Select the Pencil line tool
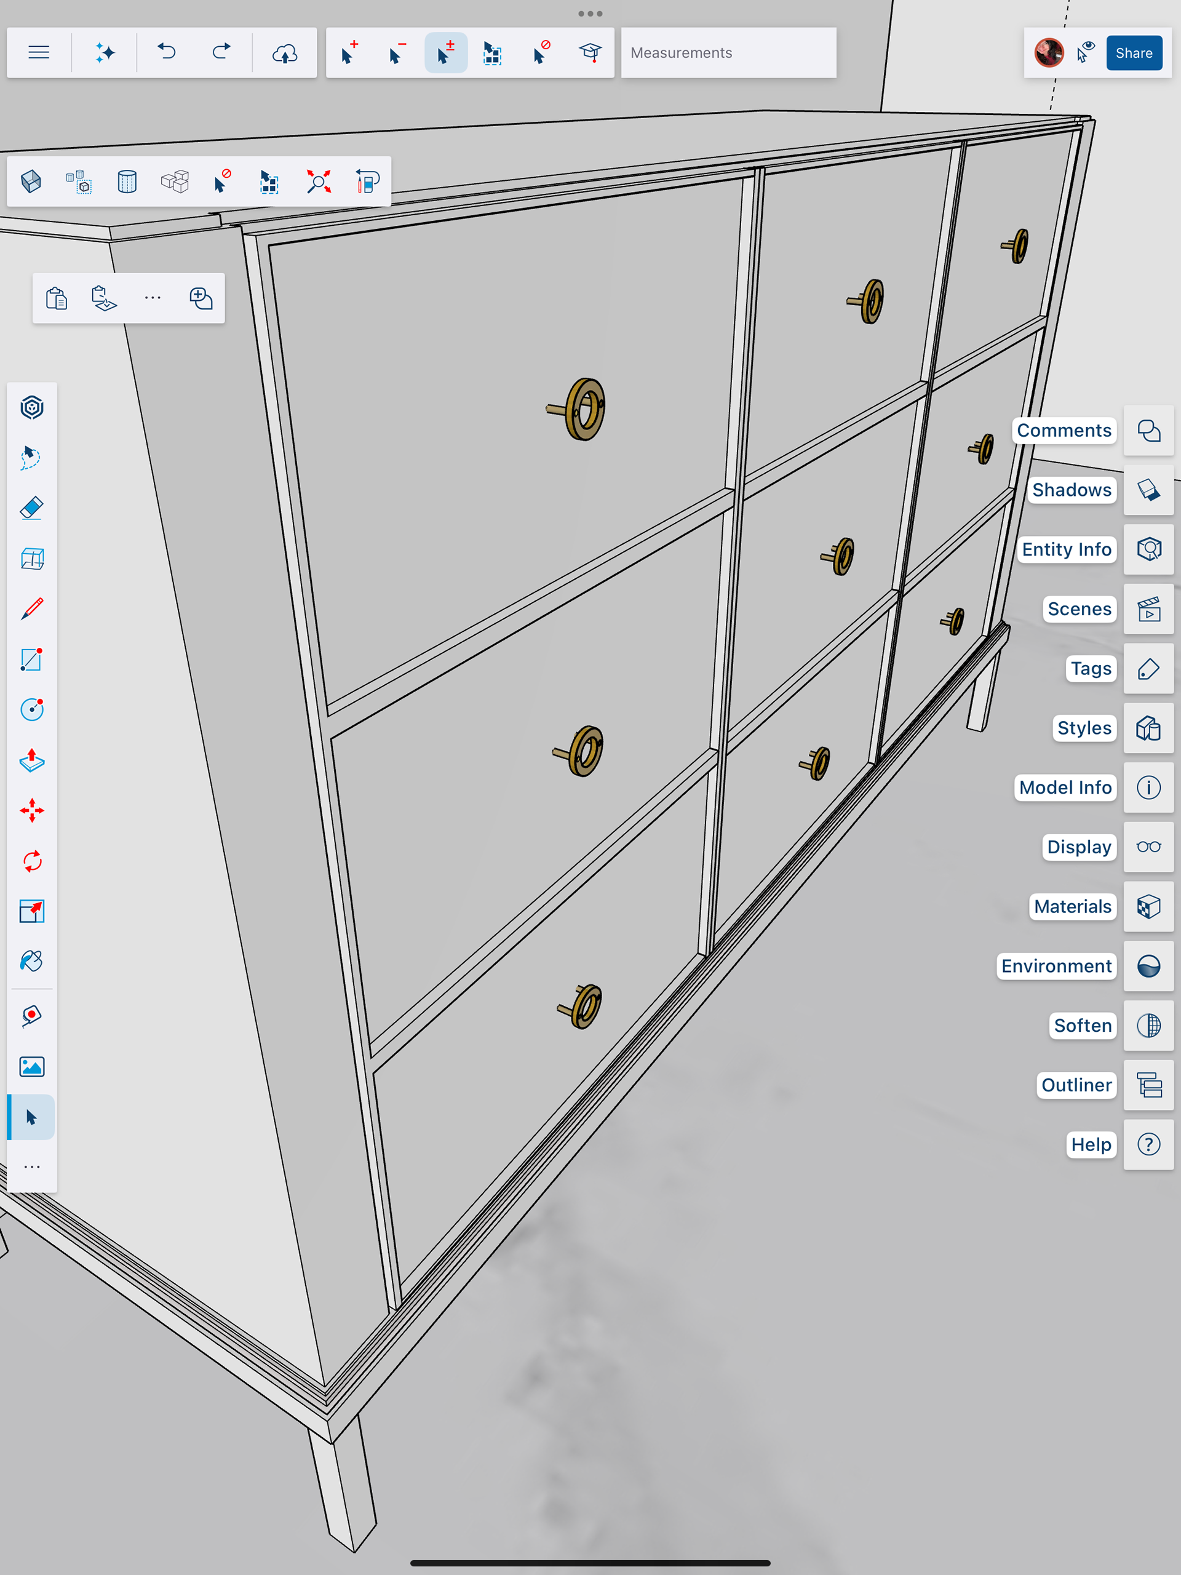This screenshot has height=1575, width=1181. click(x=32, y=610)
